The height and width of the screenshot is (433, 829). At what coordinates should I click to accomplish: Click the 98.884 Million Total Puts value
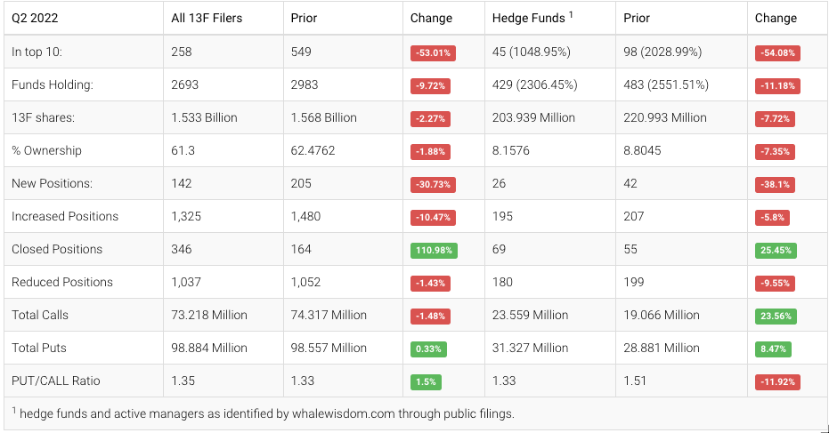[x=209, y=348]
